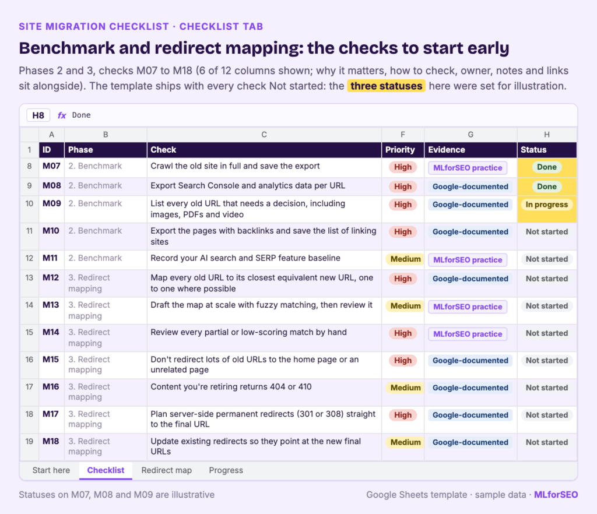Image resolution: width=597 pixels, height=514 pixels.
Task: Open In progress status for M09
Action: (547, 205)
